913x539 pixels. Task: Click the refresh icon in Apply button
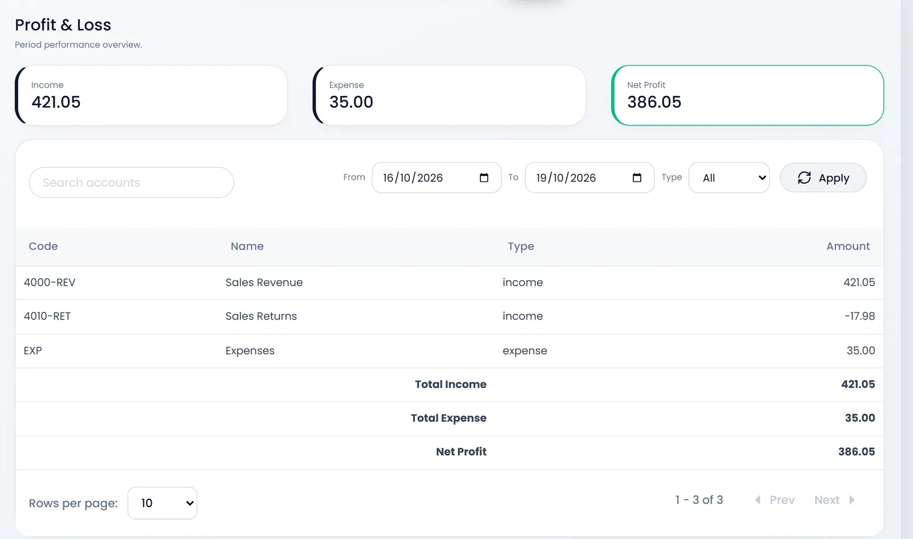[805, 178]
